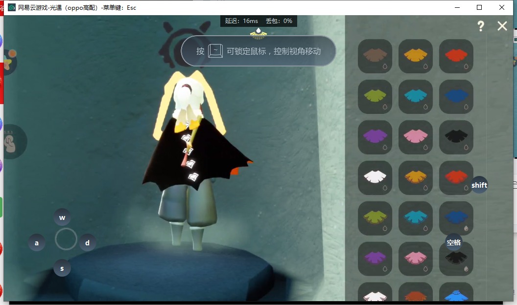Maximize the cloud game window
The width and height of the screenshot is (517, 305).
pyautogui.click(x=479, y=7)
